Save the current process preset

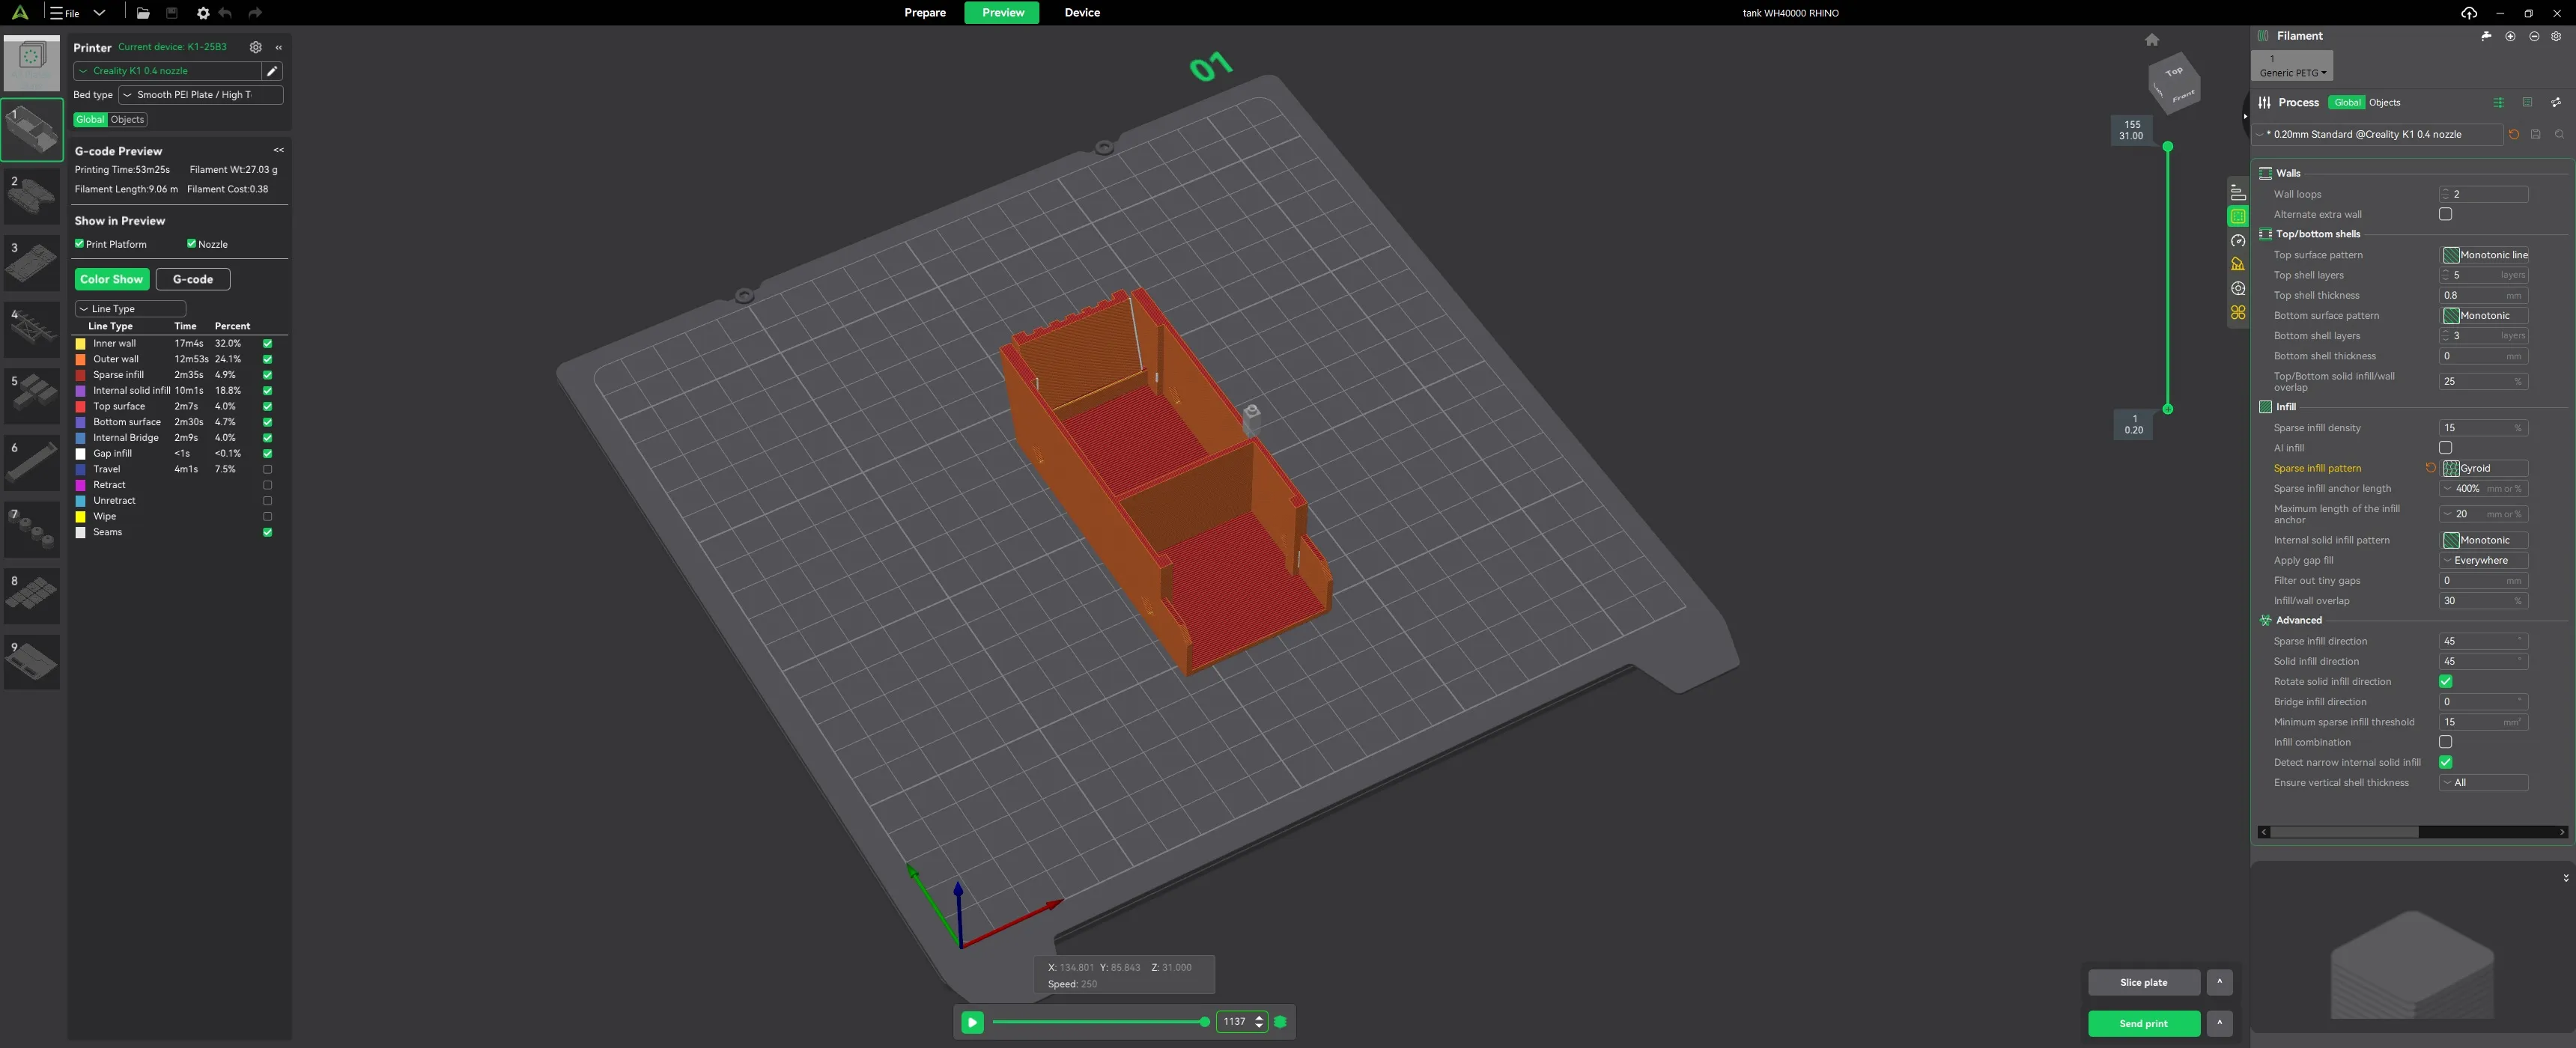[x=2536, y=134]
